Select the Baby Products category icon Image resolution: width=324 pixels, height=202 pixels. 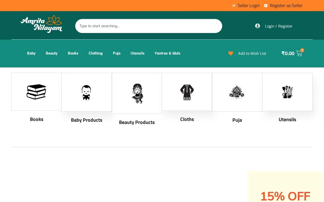(86, 92)
